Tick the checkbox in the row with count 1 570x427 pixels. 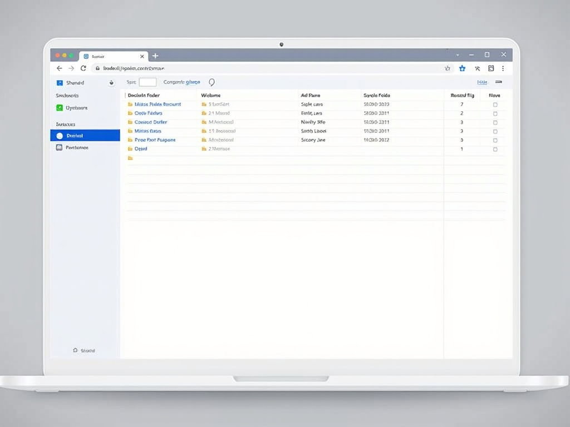pos(495,149)
